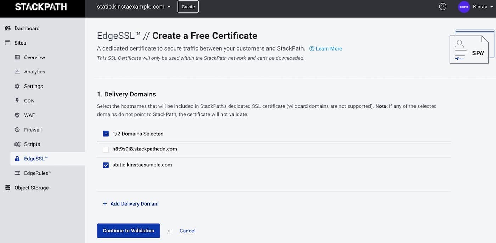Open the static.kinstaexample.com site switcher dropdown
Screen dimensions: 496x243
click(x=133, y=6)
